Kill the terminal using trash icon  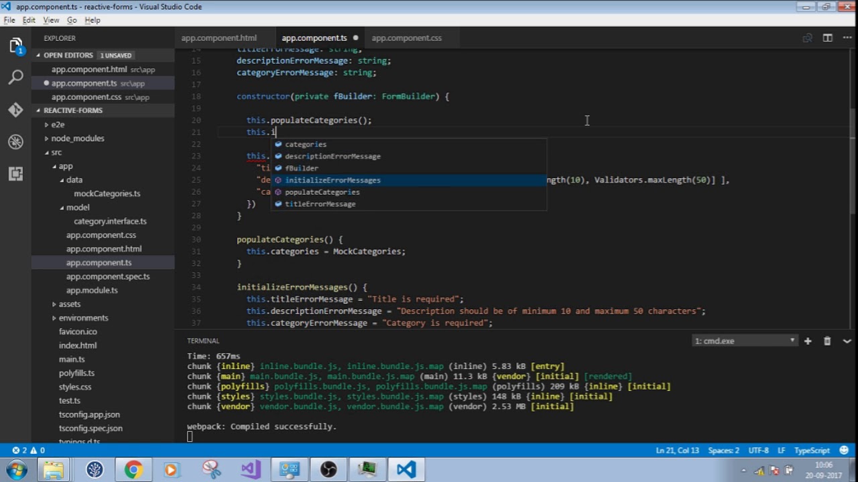pos(827,341)
